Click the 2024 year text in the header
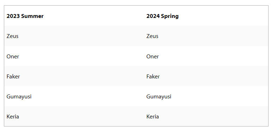This screenshot has height=136, width=271. click(x=153, y=16)
